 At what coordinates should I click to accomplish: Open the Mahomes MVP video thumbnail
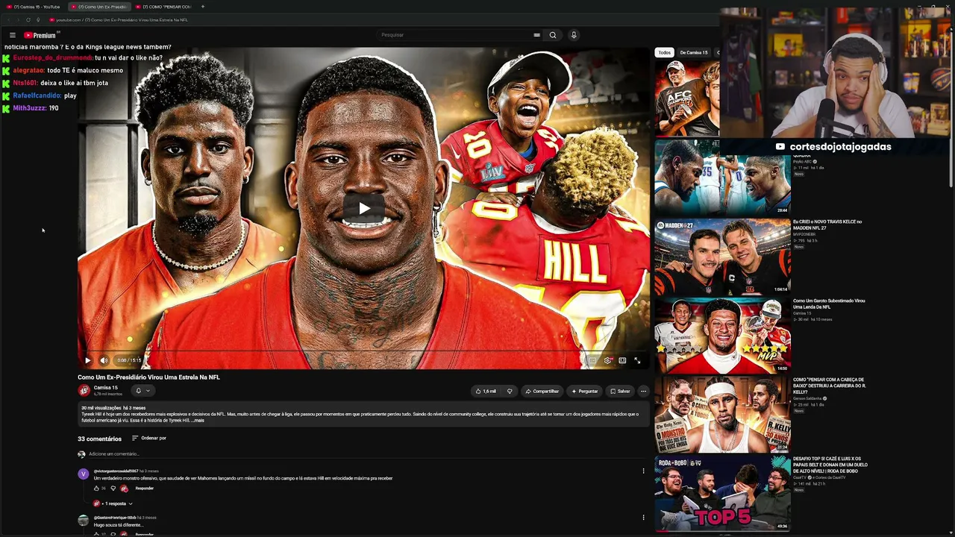(x=722, y=335)
